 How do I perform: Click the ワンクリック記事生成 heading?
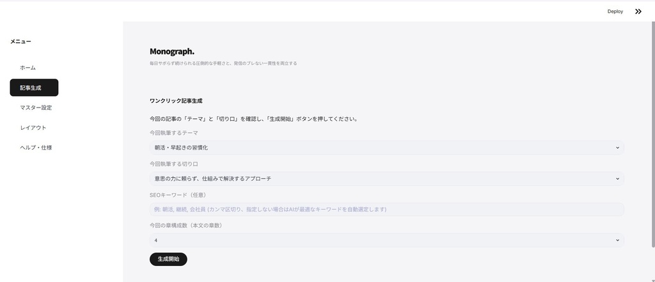click(177, 101)
